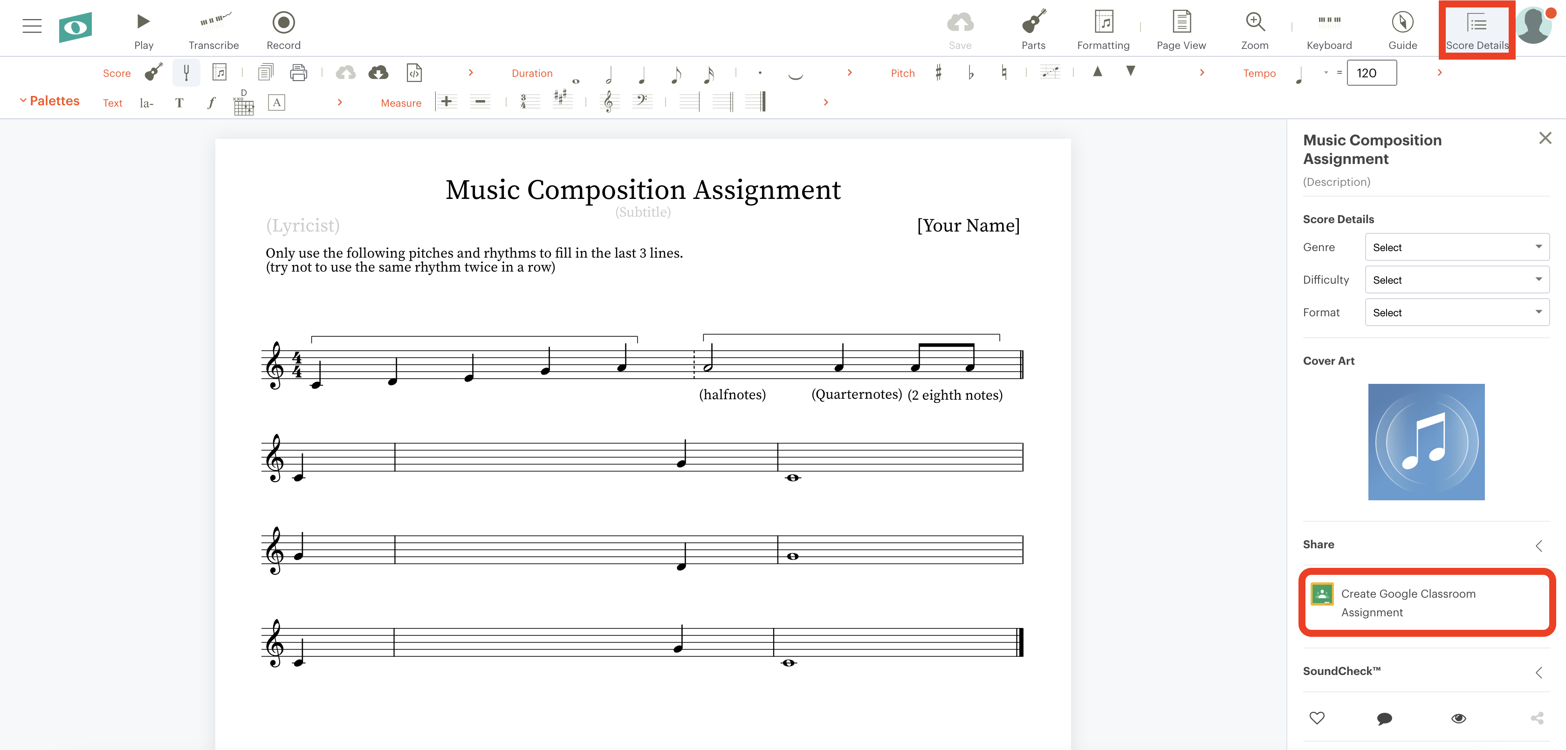This screenshot has height=750, width=1566.
Task: Open comments with the speech bubble icon
Action: 1384,719
